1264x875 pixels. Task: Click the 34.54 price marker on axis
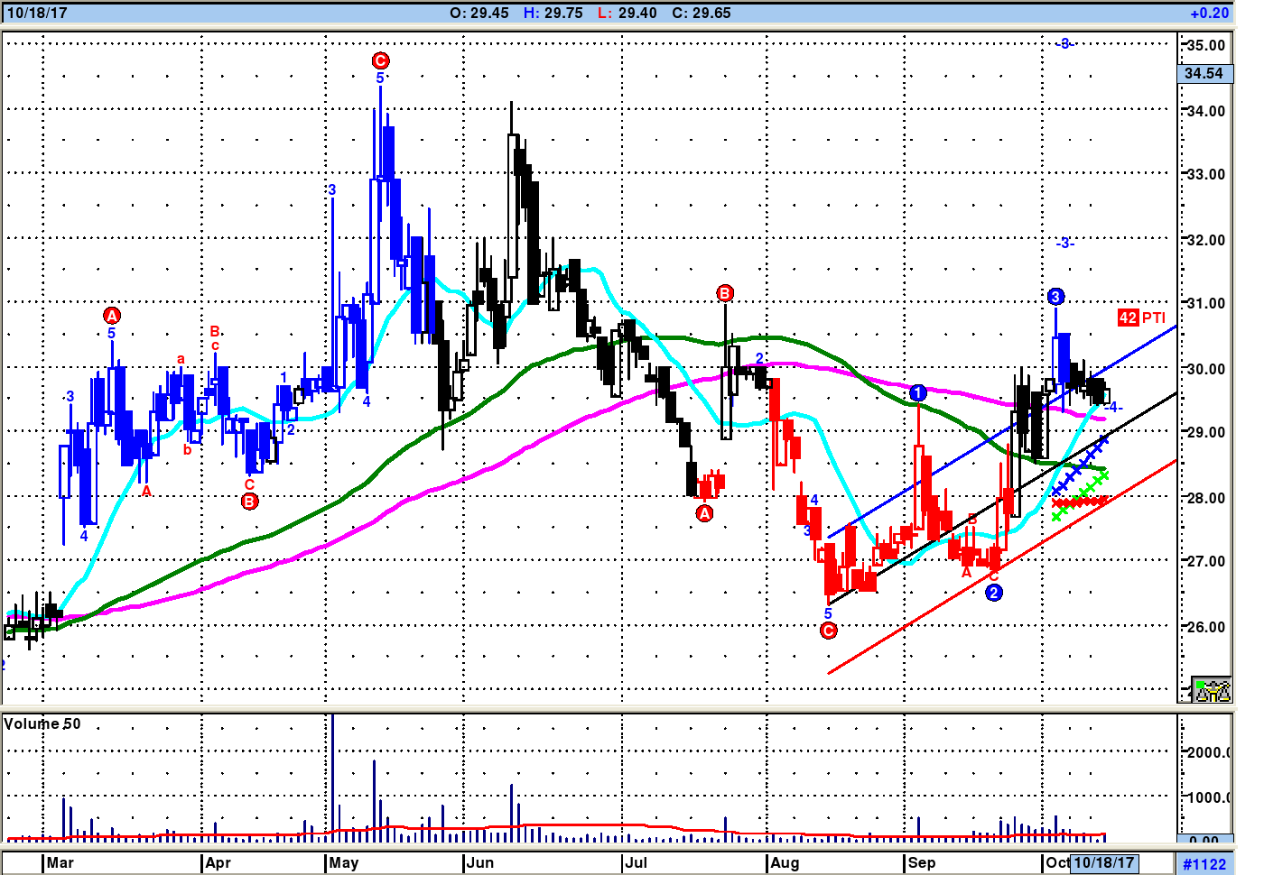click(x=1204, y=73)
